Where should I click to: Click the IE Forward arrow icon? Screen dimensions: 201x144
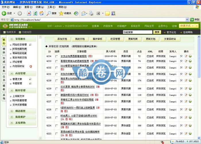click(20, 13)
